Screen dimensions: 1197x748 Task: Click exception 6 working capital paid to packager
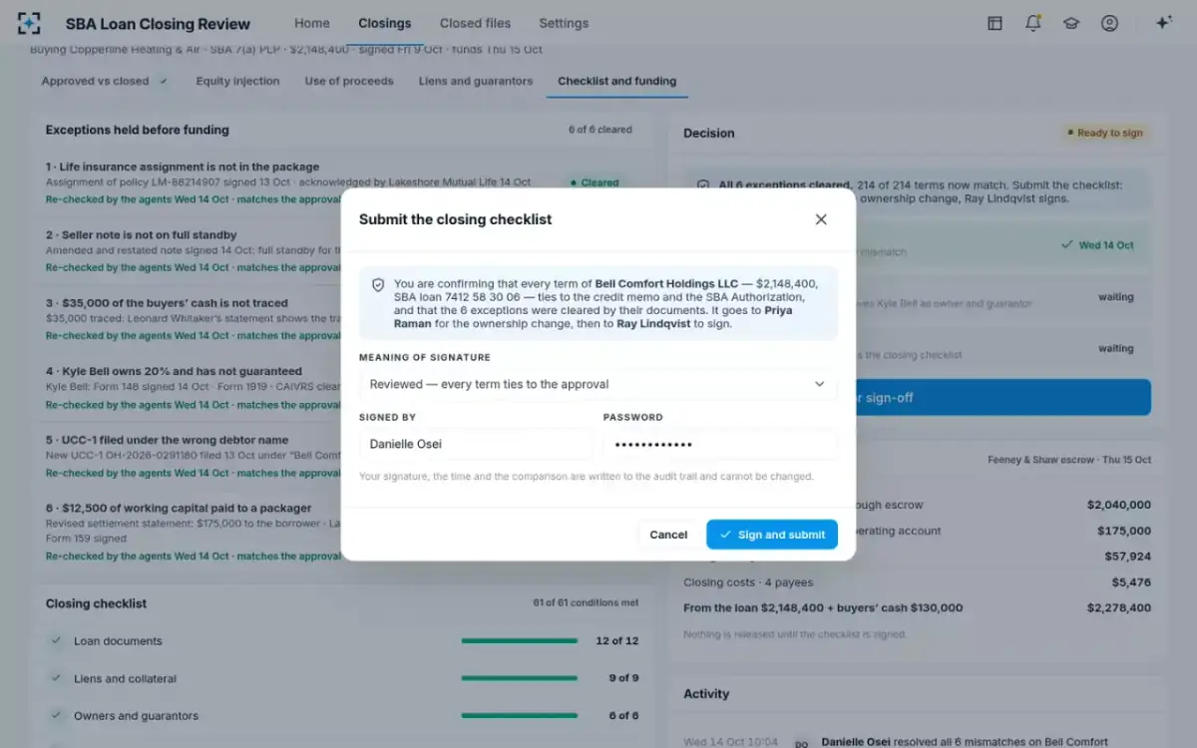(179, 508)
